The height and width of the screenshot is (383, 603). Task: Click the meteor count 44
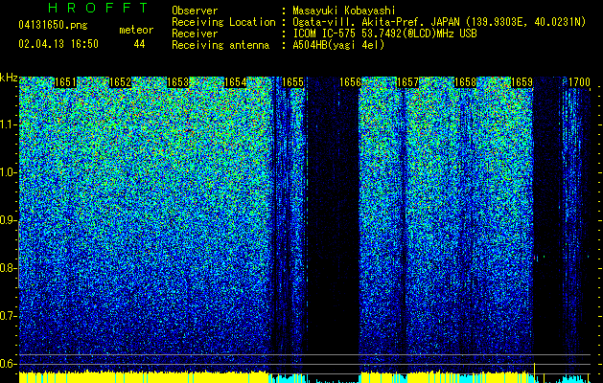click(139, 44)
